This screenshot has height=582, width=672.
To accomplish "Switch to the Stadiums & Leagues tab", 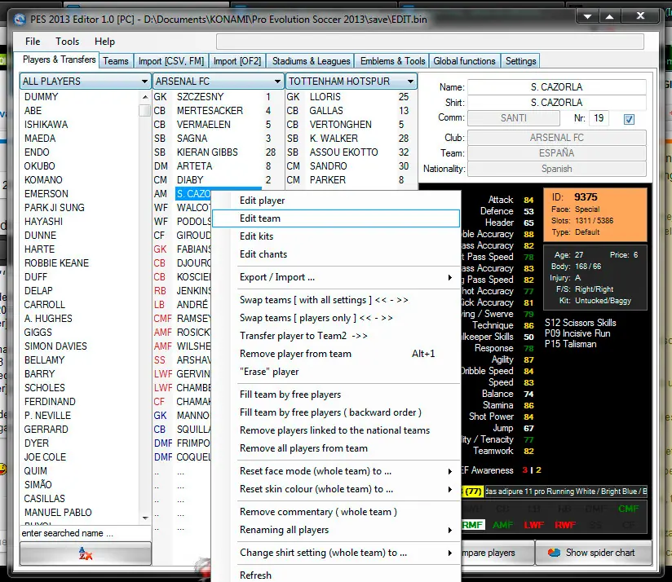I will click(x=311, y=61).
